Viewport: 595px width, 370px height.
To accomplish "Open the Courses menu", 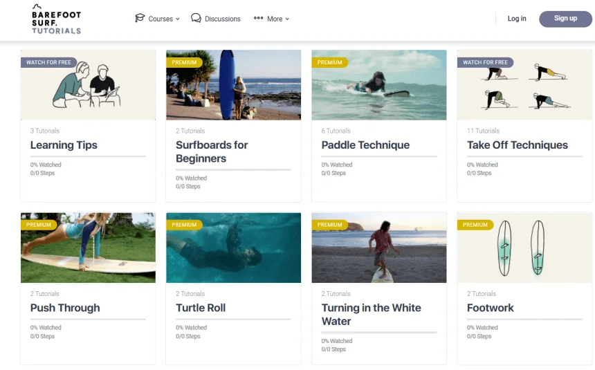I will [x=157, y=18].
